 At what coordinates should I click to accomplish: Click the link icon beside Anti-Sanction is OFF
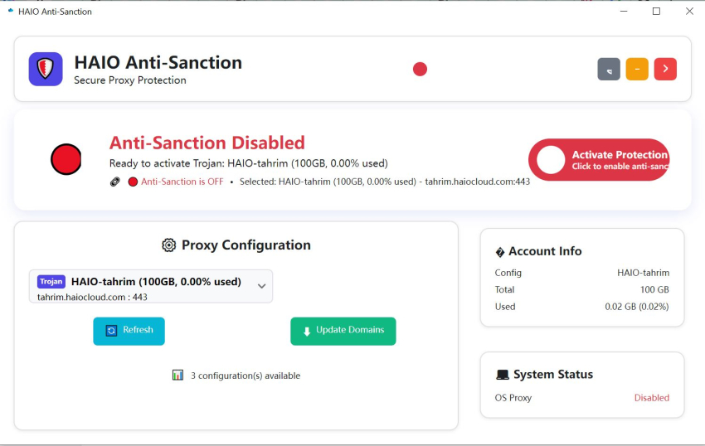pos(115,182)
